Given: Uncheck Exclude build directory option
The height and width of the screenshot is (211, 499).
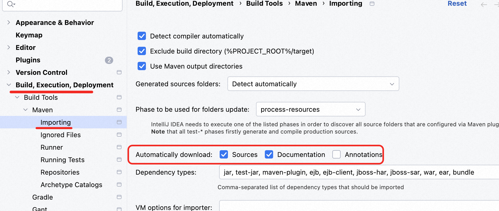Looking at the screenshot, I should tap(142, 51).
